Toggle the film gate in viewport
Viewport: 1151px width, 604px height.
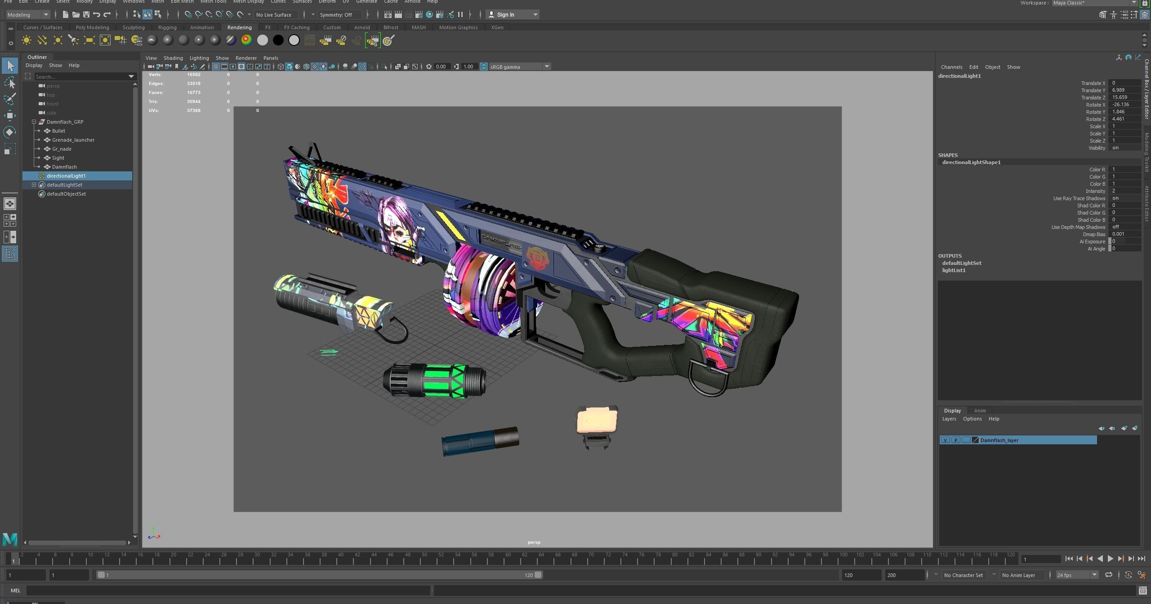pyautogui.click(x=224, y=67)
